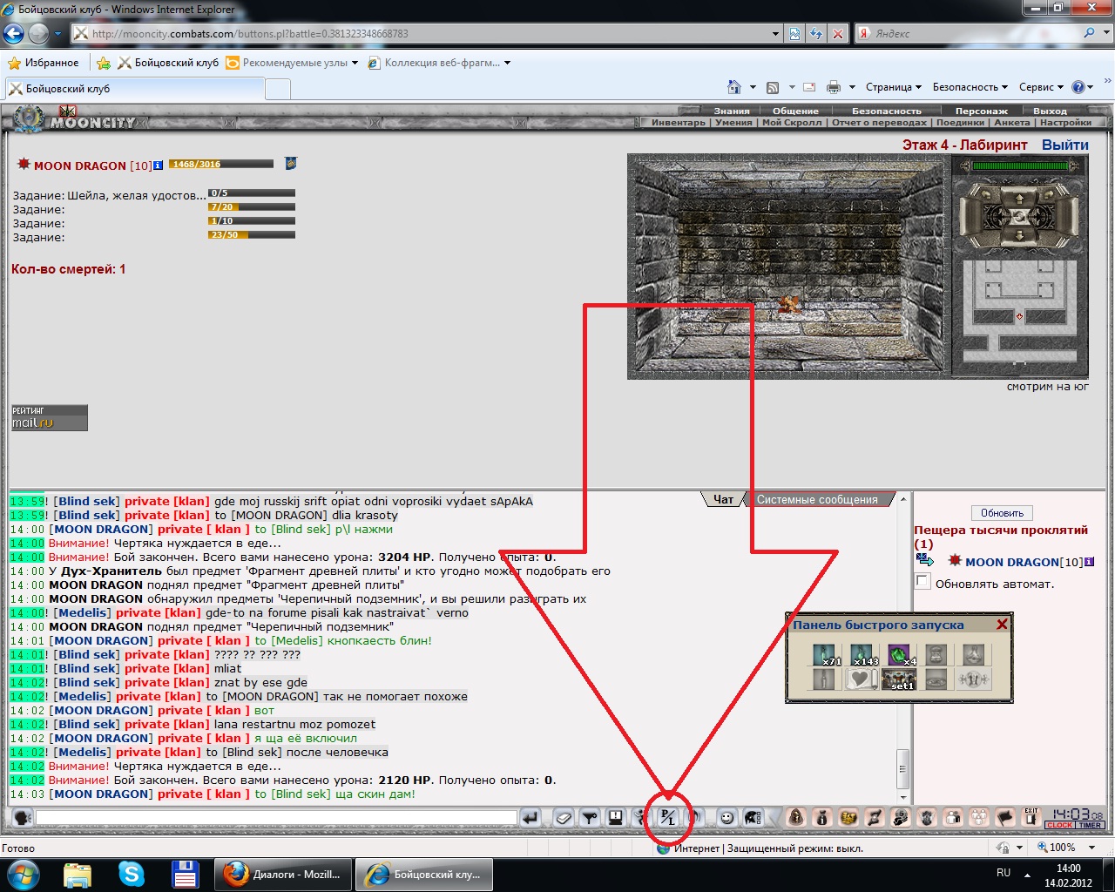Click the IE print icon
This screenshot has height=892, width=1115.
[x=834, y=87]
